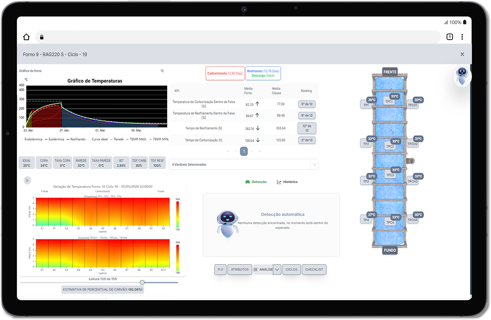Toggle Endotérmica series in chart legend
491x320 pixels.
pos(32,139)
